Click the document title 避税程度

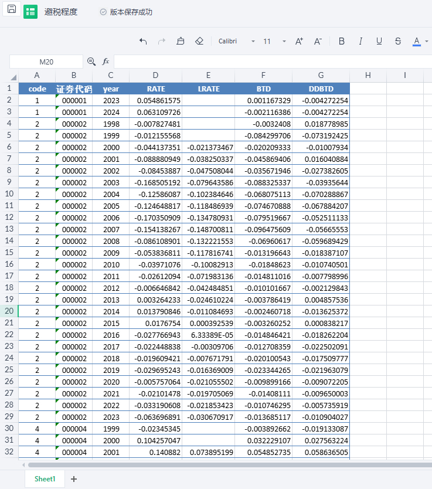pyautogui.click(x=61, y=12)
